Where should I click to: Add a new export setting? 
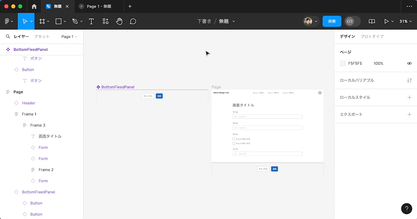coord(409,114)
